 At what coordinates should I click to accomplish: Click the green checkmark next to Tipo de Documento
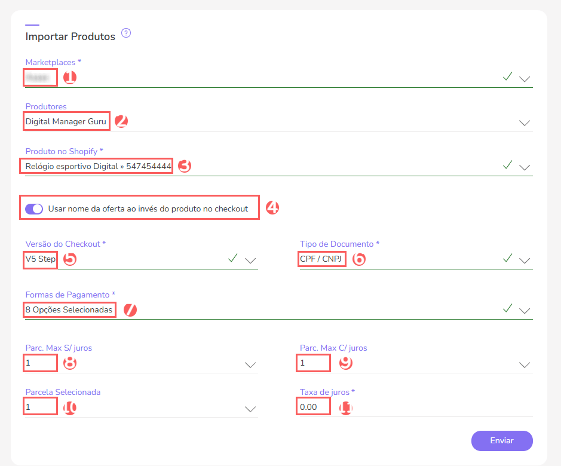tap(507, 258)
